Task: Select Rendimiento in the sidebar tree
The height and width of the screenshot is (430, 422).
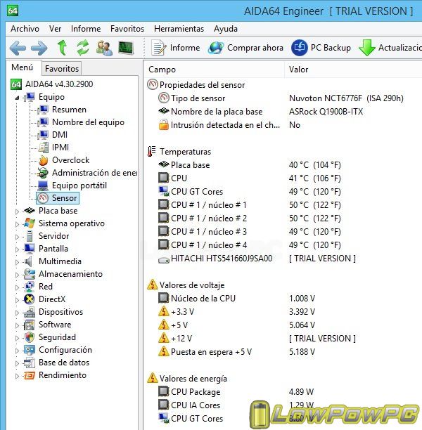Action: pos(62,375)
